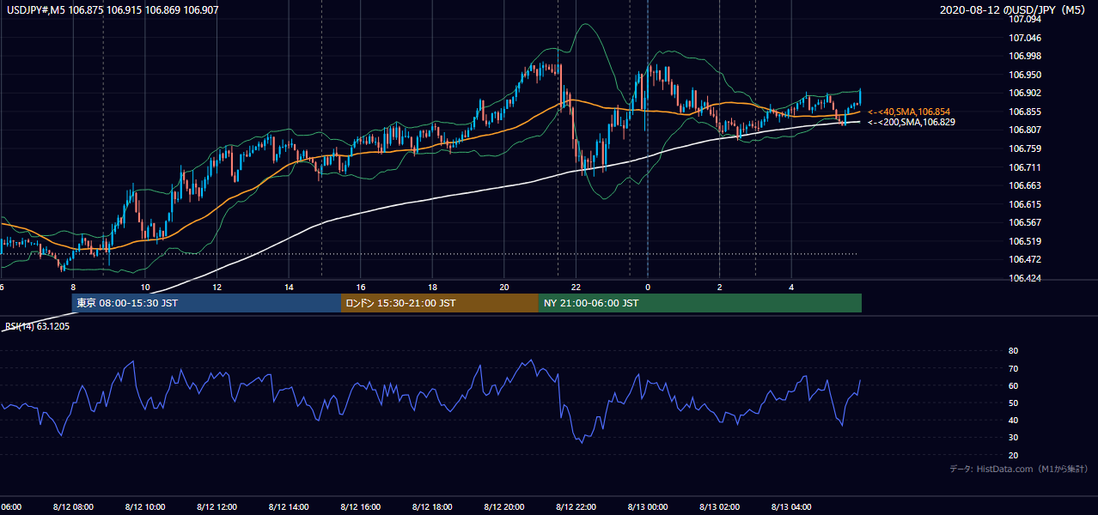The width and height of the screenshot is (1098, 515).
Task: Pick hour label 16 under price chart
Action: (x=361, y=288)
